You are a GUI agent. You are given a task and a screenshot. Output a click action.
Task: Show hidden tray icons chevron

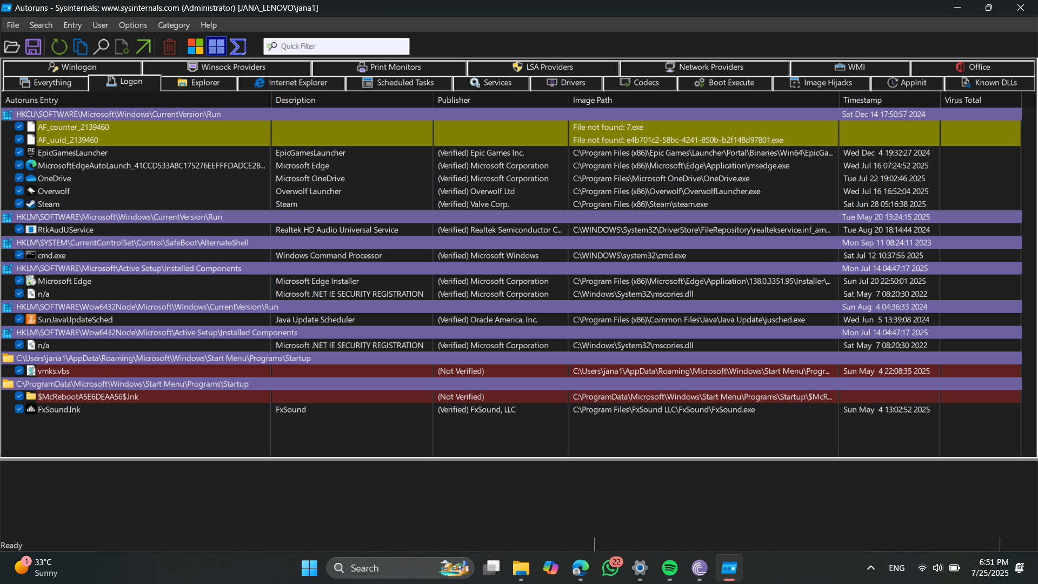tap(871, 568)
